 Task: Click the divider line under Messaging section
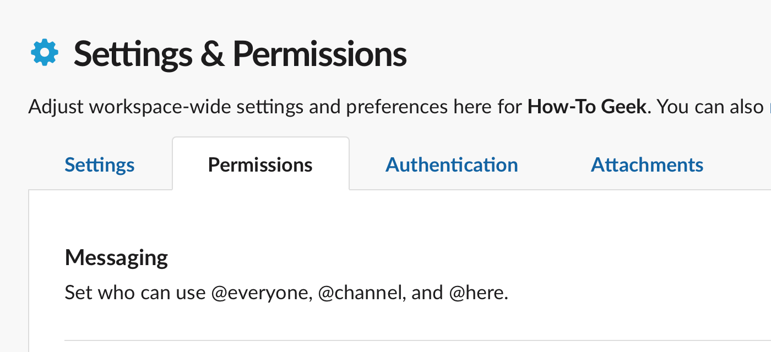[x=417, y=340]
